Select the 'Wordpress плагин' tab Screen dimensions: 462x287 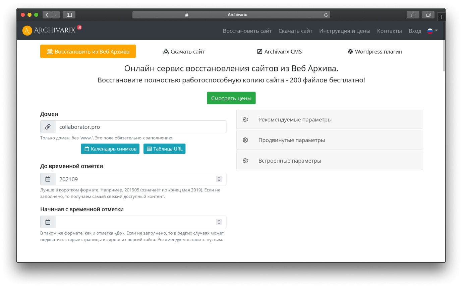pos(375,52)
